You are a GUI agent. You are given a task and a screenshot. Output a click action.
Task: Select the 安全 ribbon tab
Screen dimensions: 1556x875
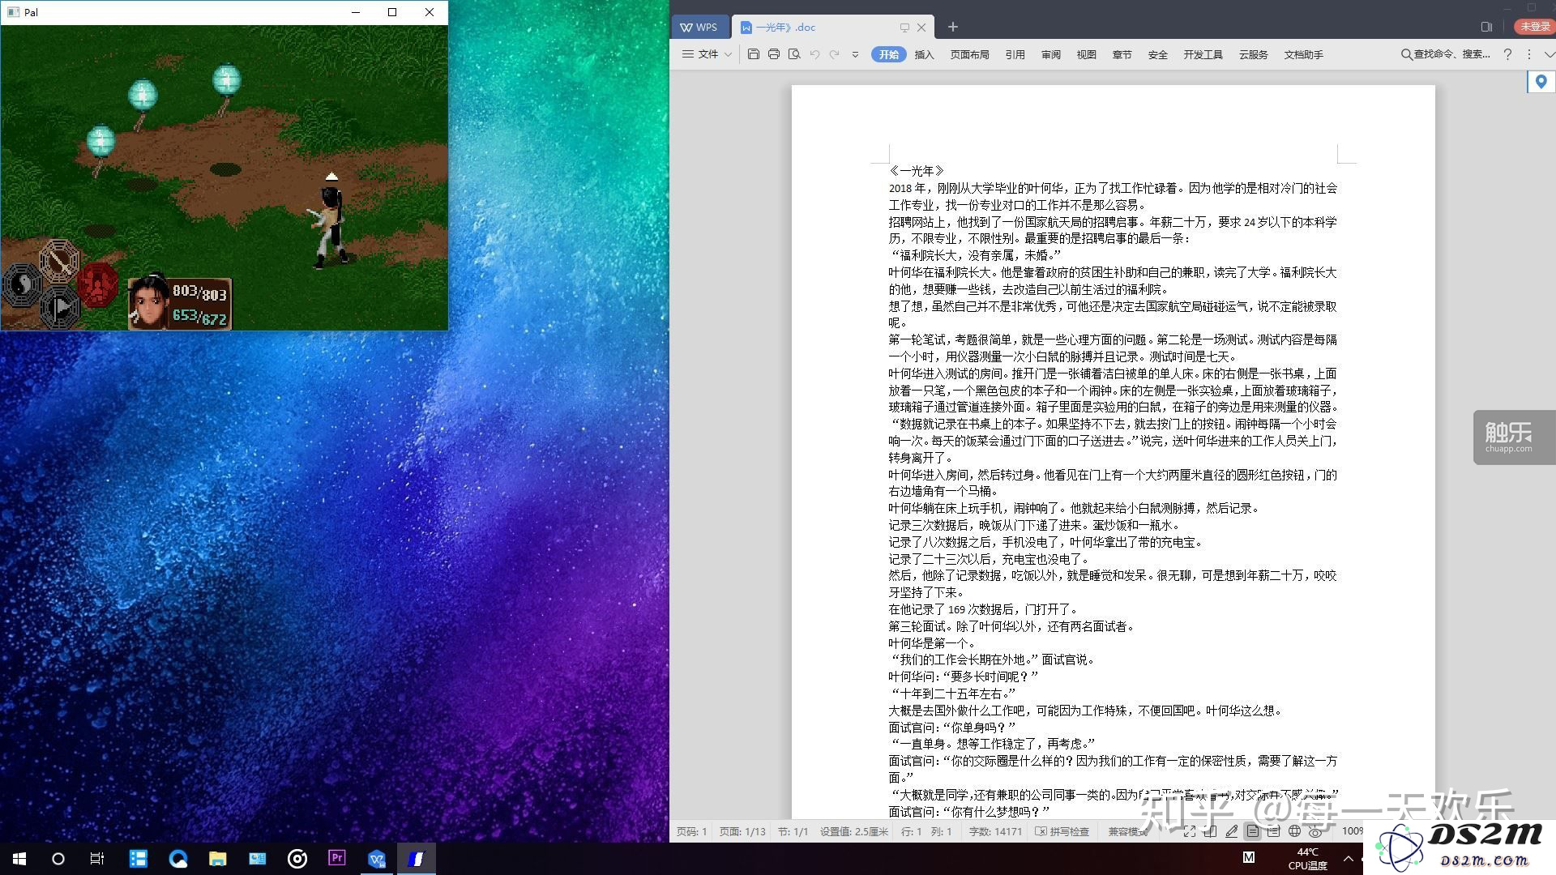(1158, 54)
